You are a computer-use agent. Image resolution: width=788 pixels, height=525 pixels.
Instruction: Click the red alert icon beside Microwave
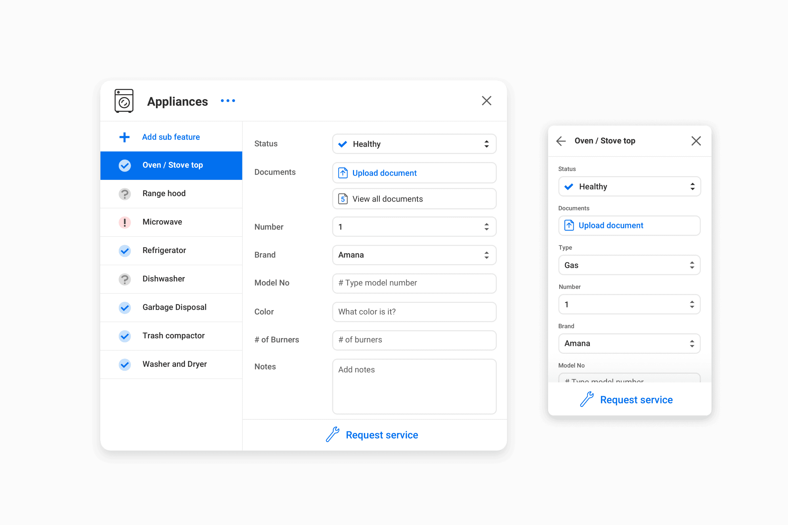(x=125, y=222)
